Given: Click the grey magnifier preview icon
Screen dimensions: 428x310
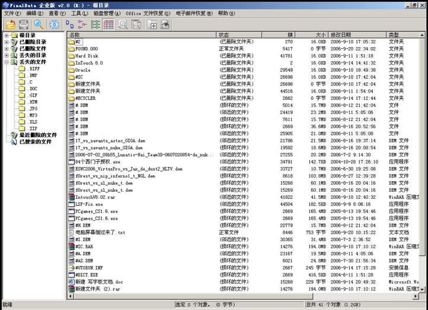Looking at the screenshot, I should pos(123,24).
